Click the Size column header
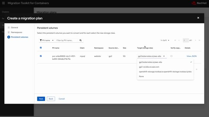This screenshot has height=117, width=209. click(124, 48)
